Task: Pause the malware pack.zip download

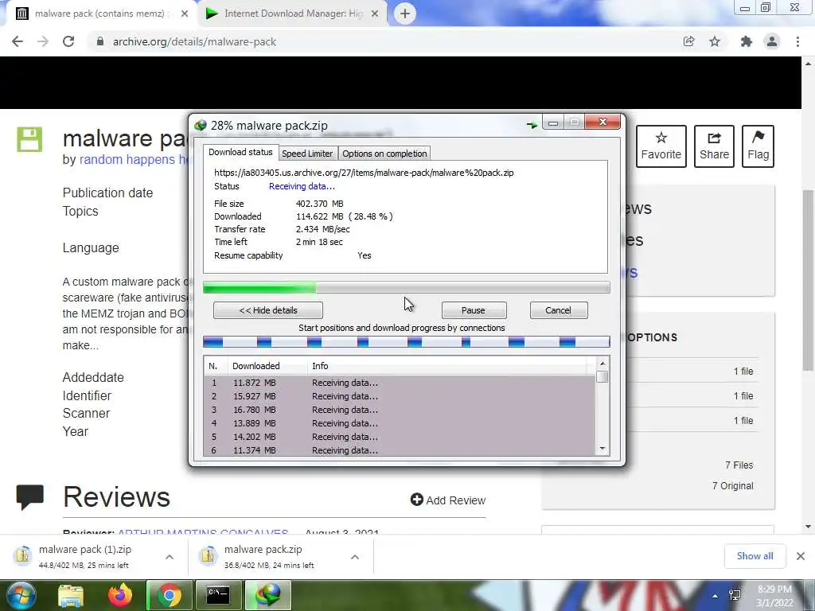Action: coord(474,310)
